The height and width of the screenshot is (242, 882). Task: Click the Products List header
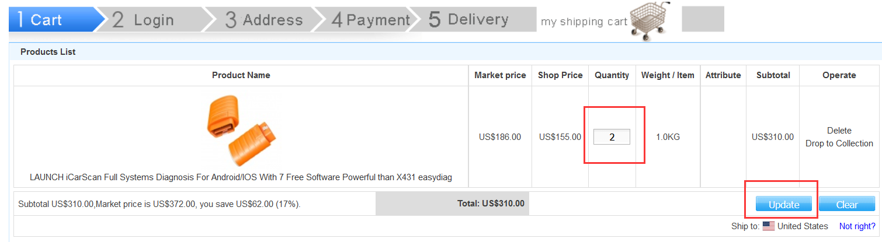(x=48, y=52)
